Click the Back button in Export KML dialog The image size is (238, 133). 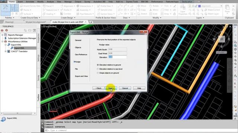tap(98, 88)
